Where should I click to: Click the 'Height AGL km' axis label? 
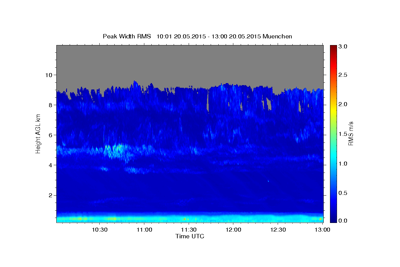[x=38, y=133]
